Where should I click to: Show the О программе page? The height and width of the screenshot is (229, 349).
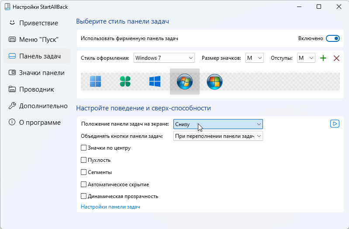[37, 122]
